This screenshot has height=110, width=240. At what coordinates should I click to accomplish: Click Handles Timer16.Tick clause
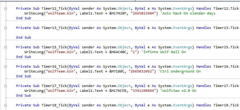tap(217, 67)
